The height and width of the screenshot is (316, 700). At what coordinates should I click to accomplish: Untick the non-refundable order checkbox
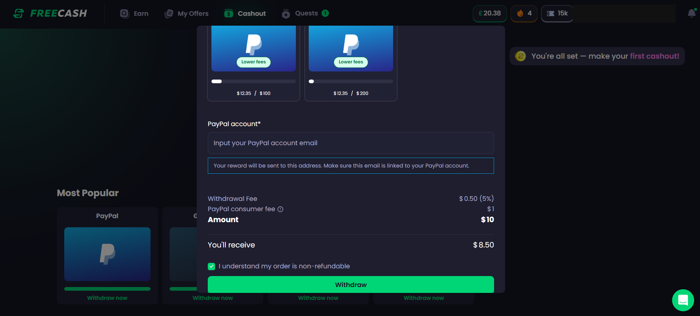(x=211, y=267)
